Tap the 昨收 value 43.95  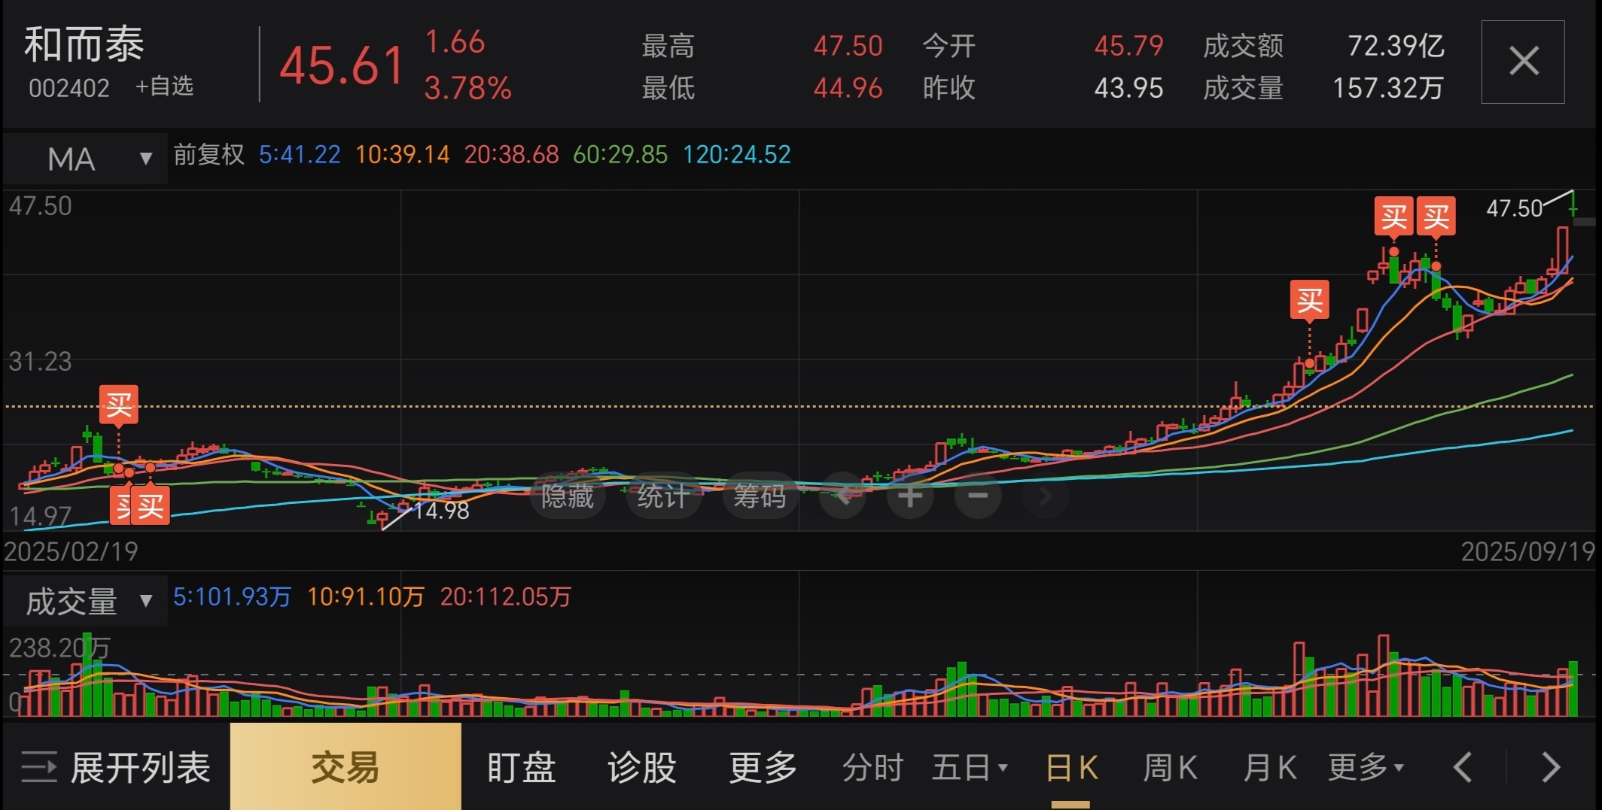pyautogui.click(x=1128, y=88)
